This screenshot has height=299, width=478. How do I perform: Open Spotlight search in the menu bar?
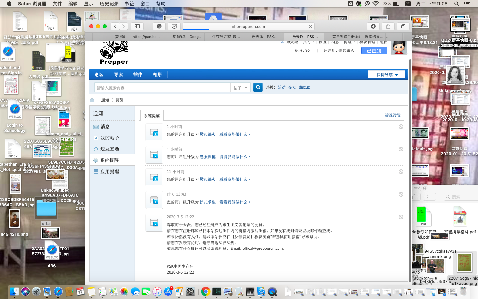click(x=457, y=4)
